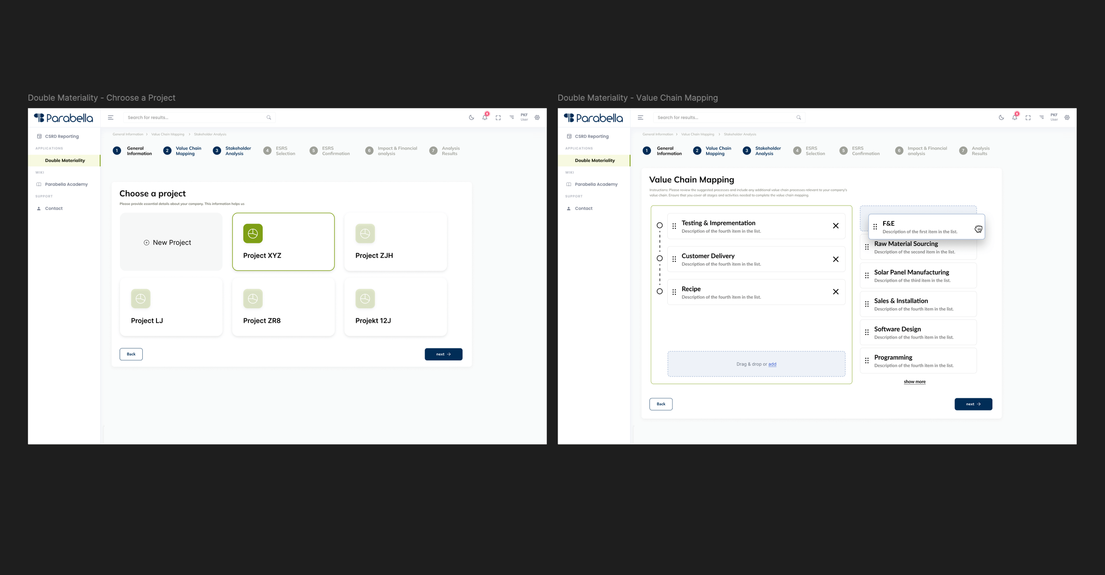Click fullscreen icon in left screen header
The image size is (1105, 575).
[498, 118]
